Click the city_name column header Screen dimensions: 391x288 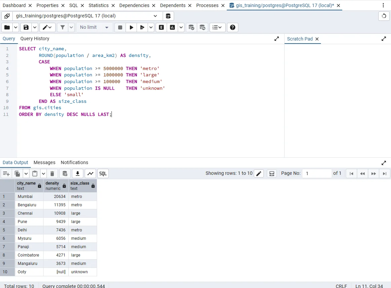pyautogui.click(x=29, y=186)
